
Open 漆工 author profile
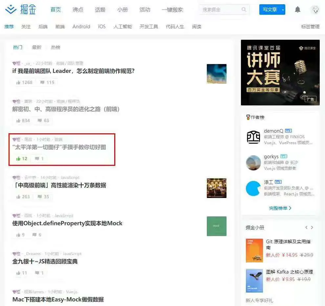[x=269, y=182]
